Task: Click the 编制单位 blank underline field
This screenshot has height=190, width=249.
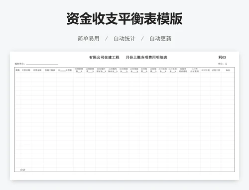Action: click(x=42, y=64)
